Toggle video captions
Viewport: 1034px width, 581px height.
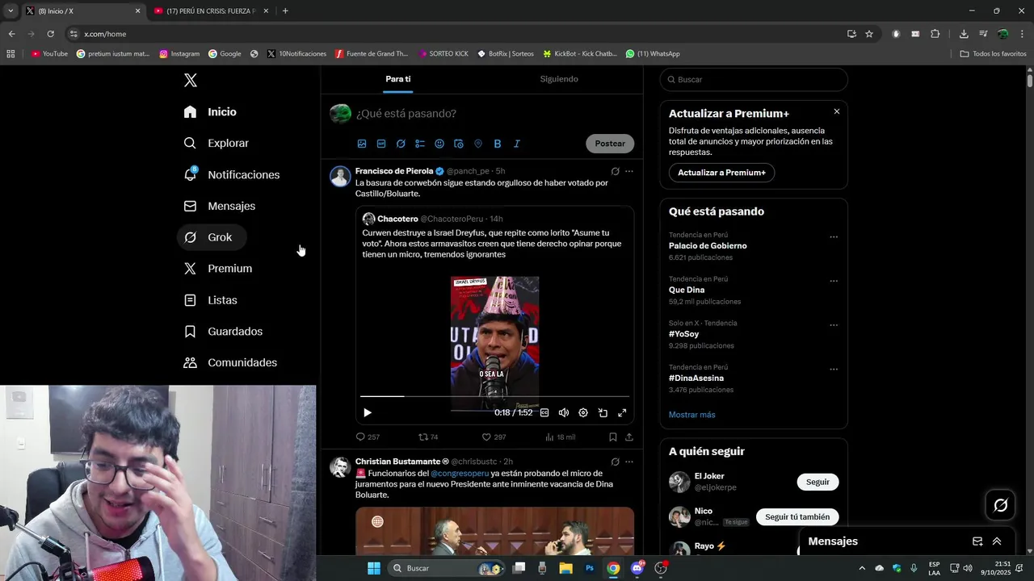544,412
